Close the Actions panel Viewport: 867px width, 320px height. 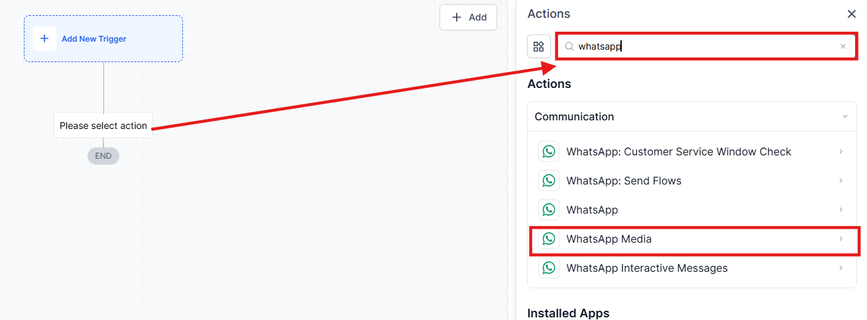[x=851, y=14]
